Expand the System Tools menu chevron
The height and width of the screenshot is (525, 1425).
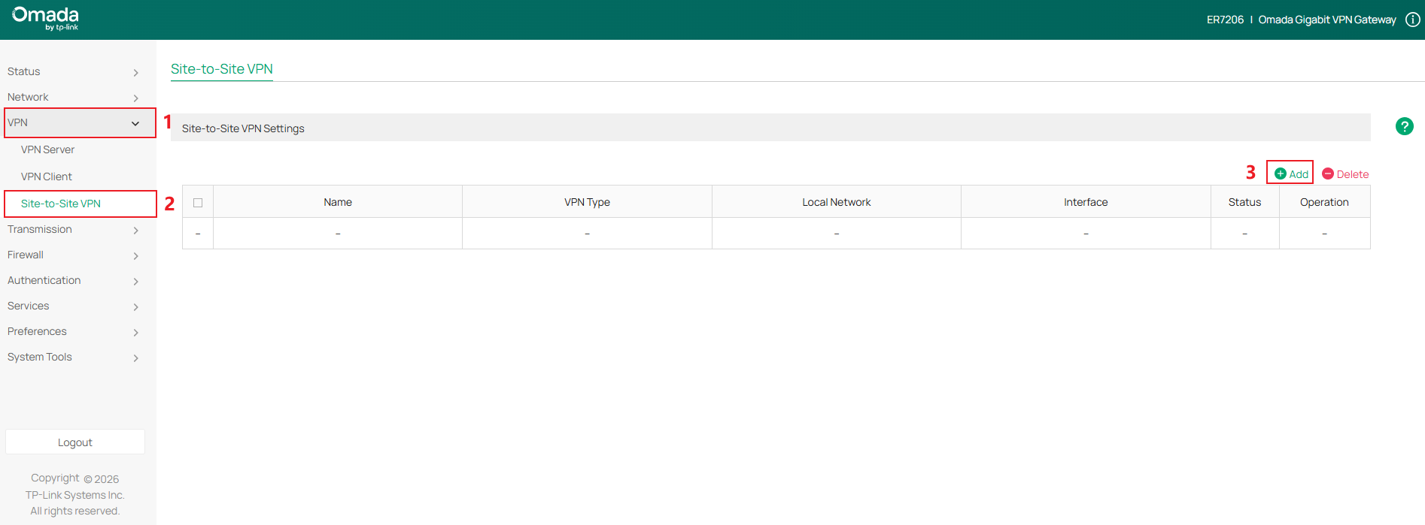click(135, 358)
